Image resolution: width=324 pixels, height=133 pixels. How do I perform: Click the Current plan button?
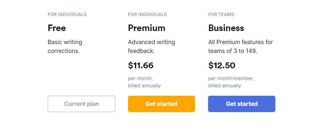tap(81, 104)
